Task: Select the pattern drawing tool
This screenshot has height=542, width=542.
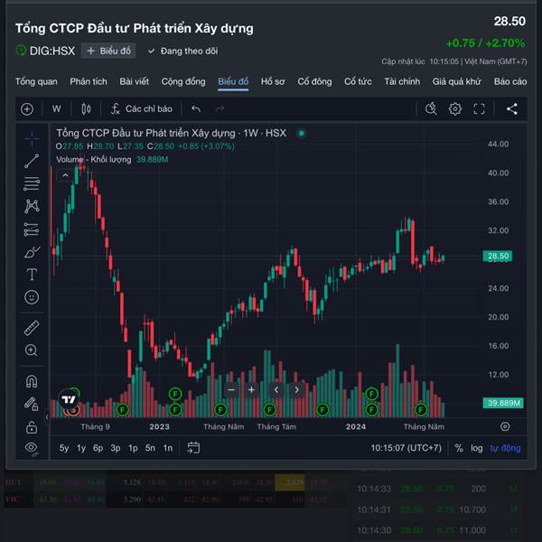Action: [32, 206]
